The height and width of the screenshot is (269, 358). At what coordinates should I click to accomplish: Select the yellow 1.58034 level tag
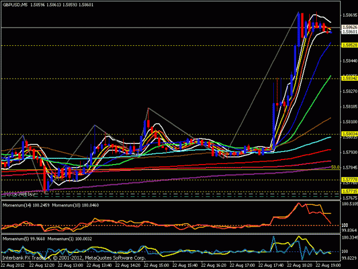349,134
